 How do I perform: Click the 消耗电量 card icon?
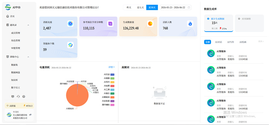[70, 24]
